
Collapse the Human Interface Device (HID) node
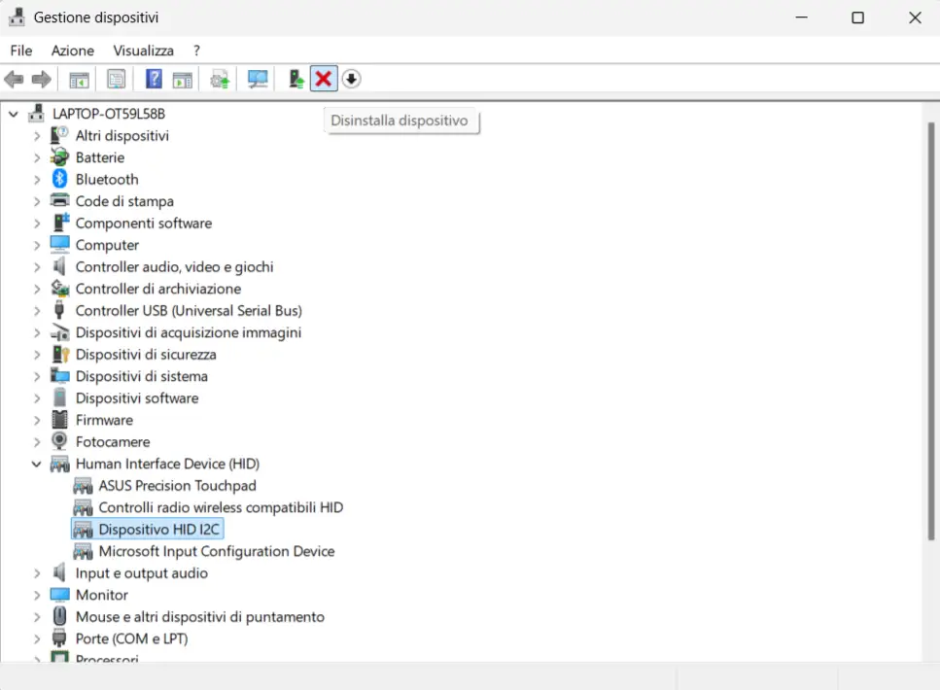pyautogui.click(x=37, y=465)
